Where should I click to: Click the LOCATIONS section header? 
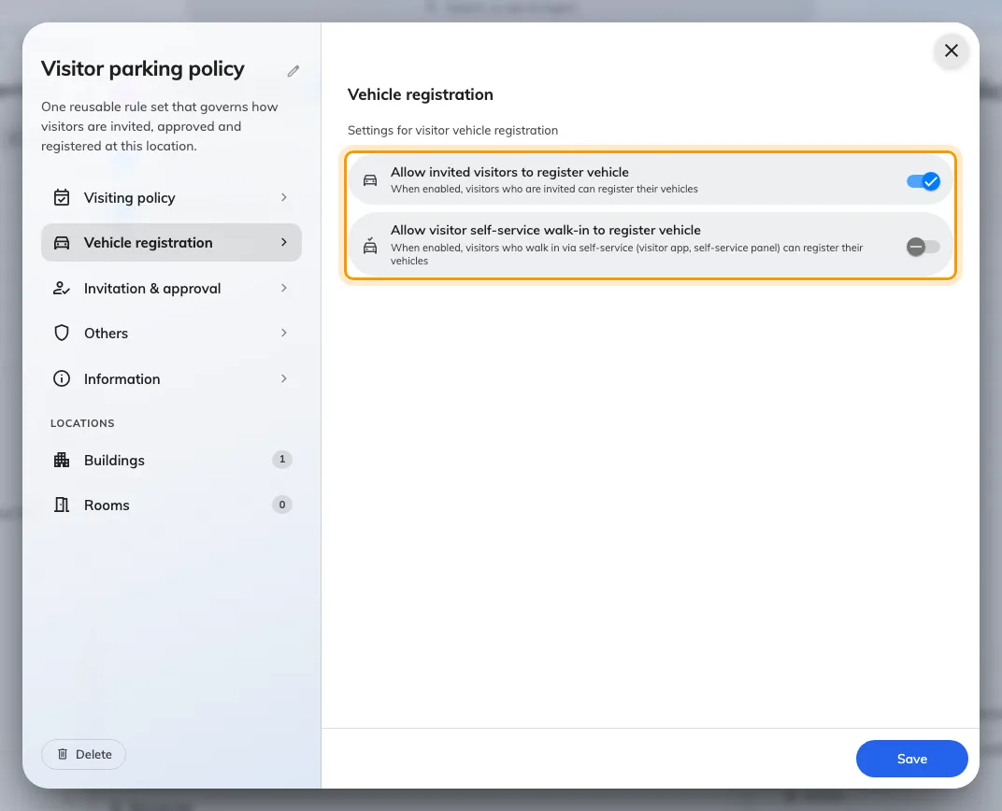click(x=82, y=423)
